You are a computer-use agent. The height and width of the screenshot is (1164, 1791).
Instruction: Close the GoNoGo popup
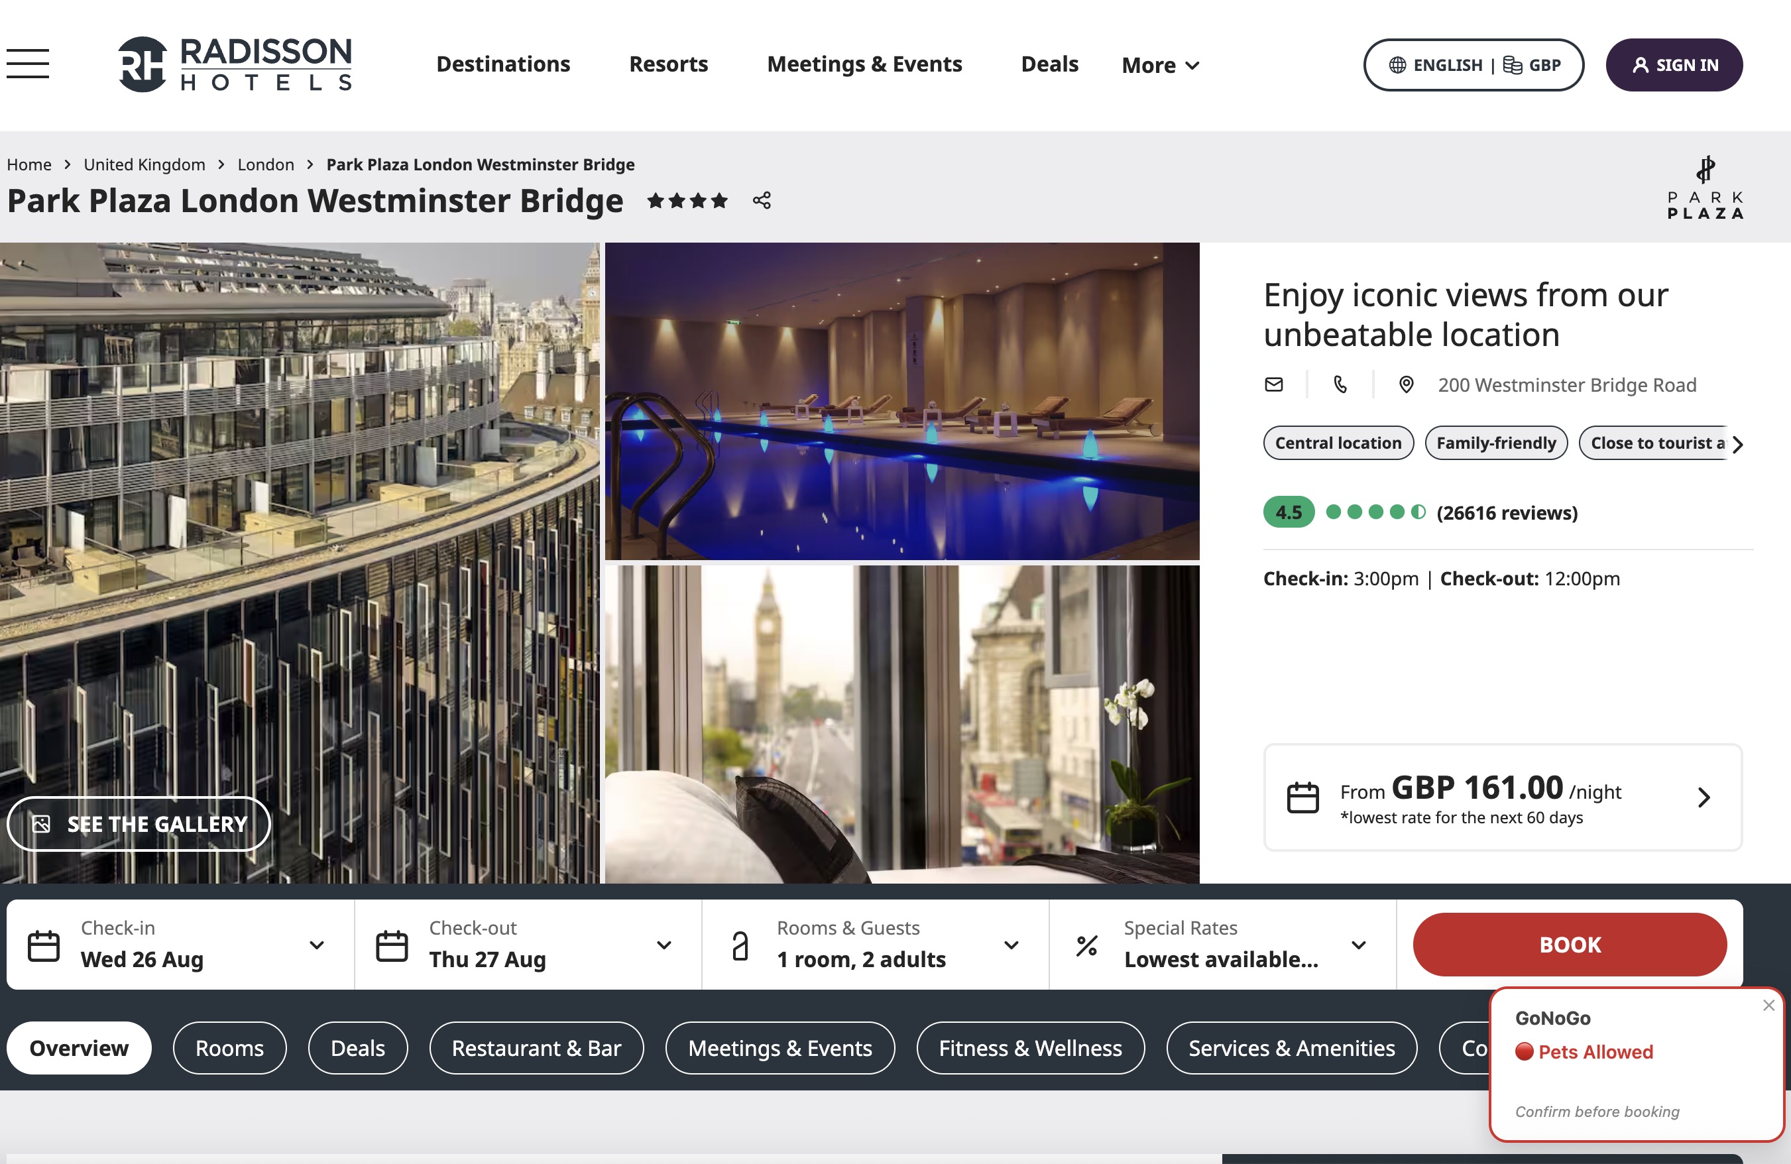tap(1768, 1005)
